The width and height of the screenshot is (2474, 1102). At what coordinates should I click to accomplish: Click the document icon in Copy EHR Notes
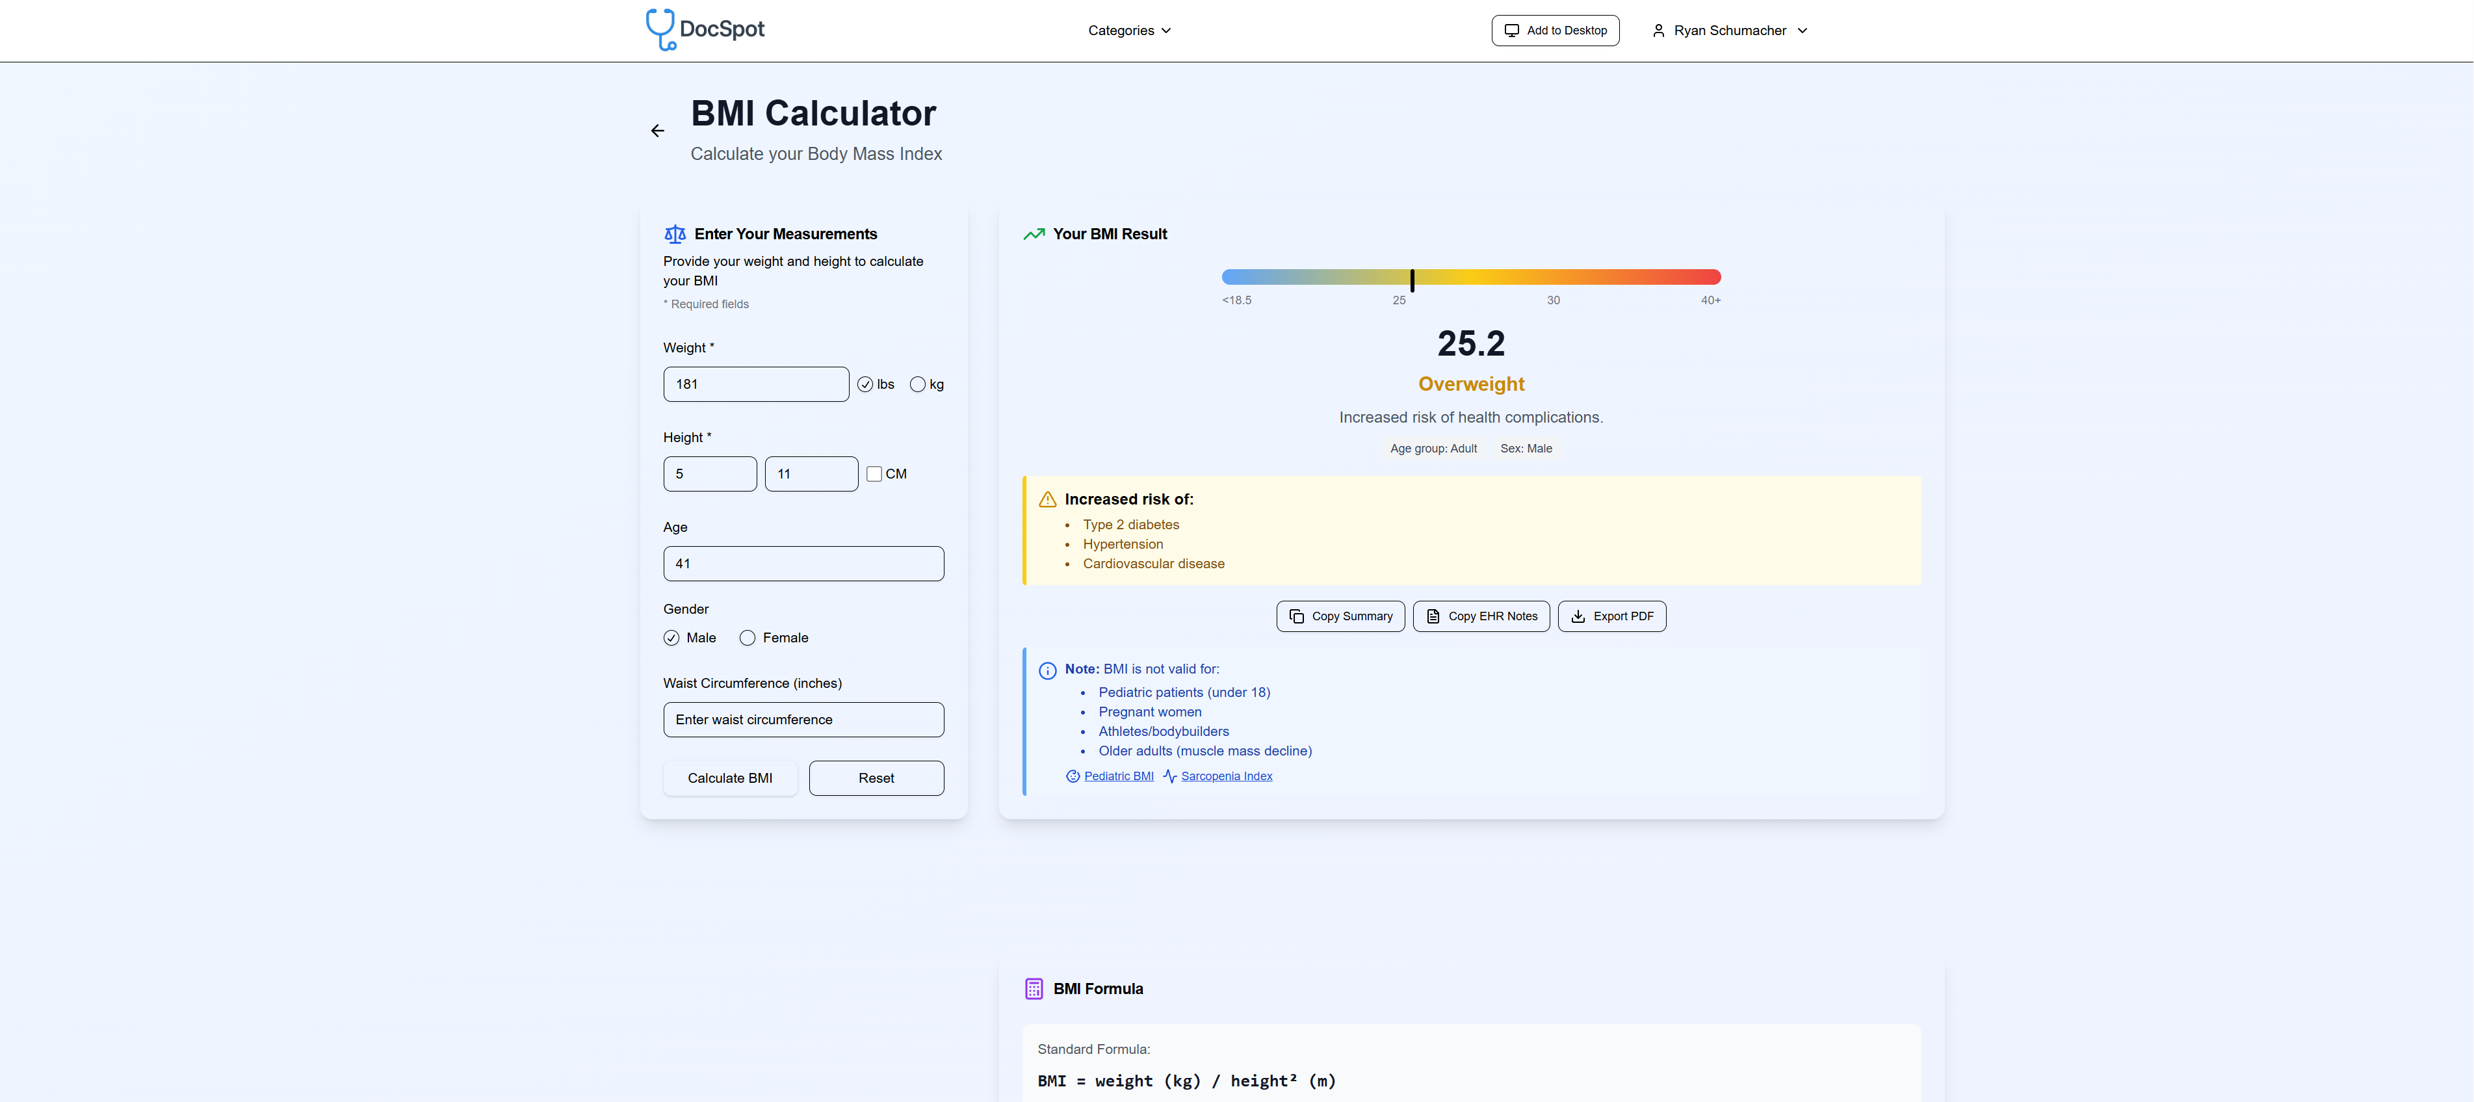1433,617
